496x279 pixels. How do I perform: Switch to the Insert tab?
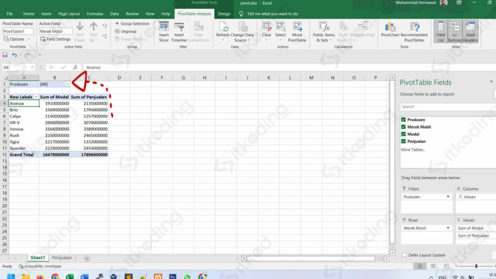tap(46, 14)
